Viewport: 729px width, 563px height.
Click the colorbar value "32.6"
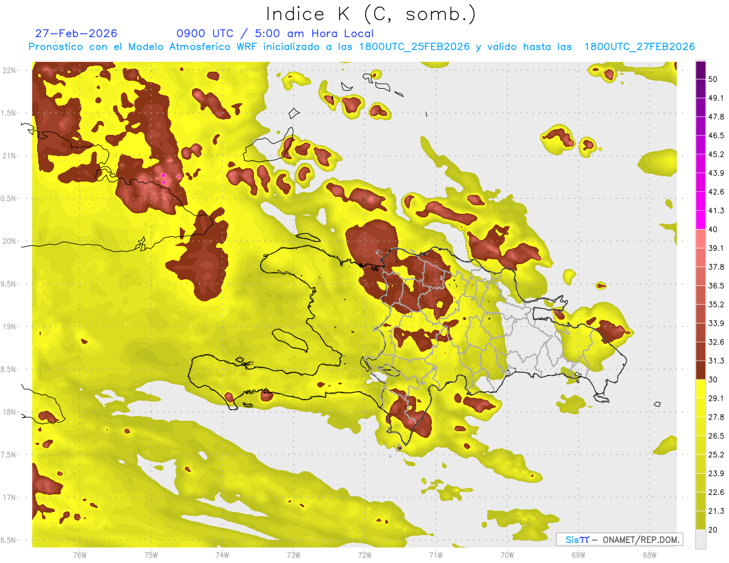(716, 342)
